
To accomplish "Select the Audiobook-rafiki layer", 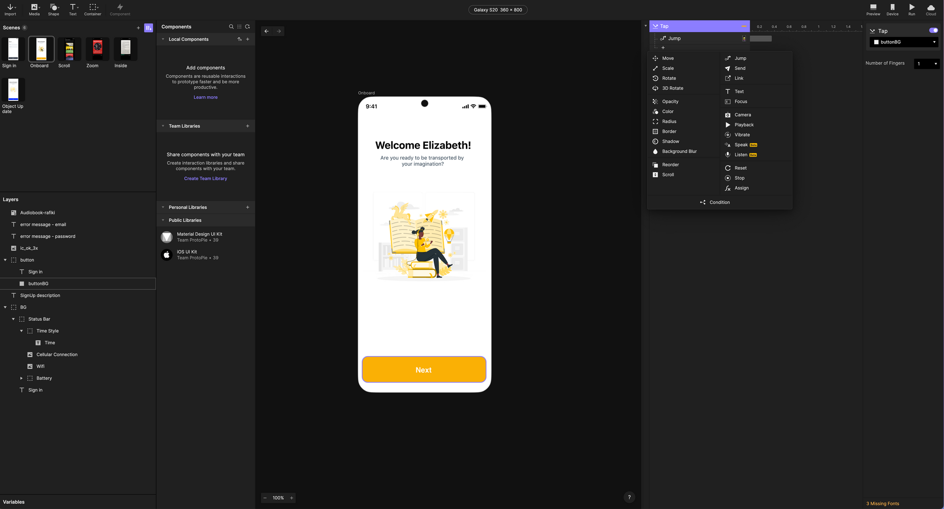I will pyautogui.click(x=78, y=213).
